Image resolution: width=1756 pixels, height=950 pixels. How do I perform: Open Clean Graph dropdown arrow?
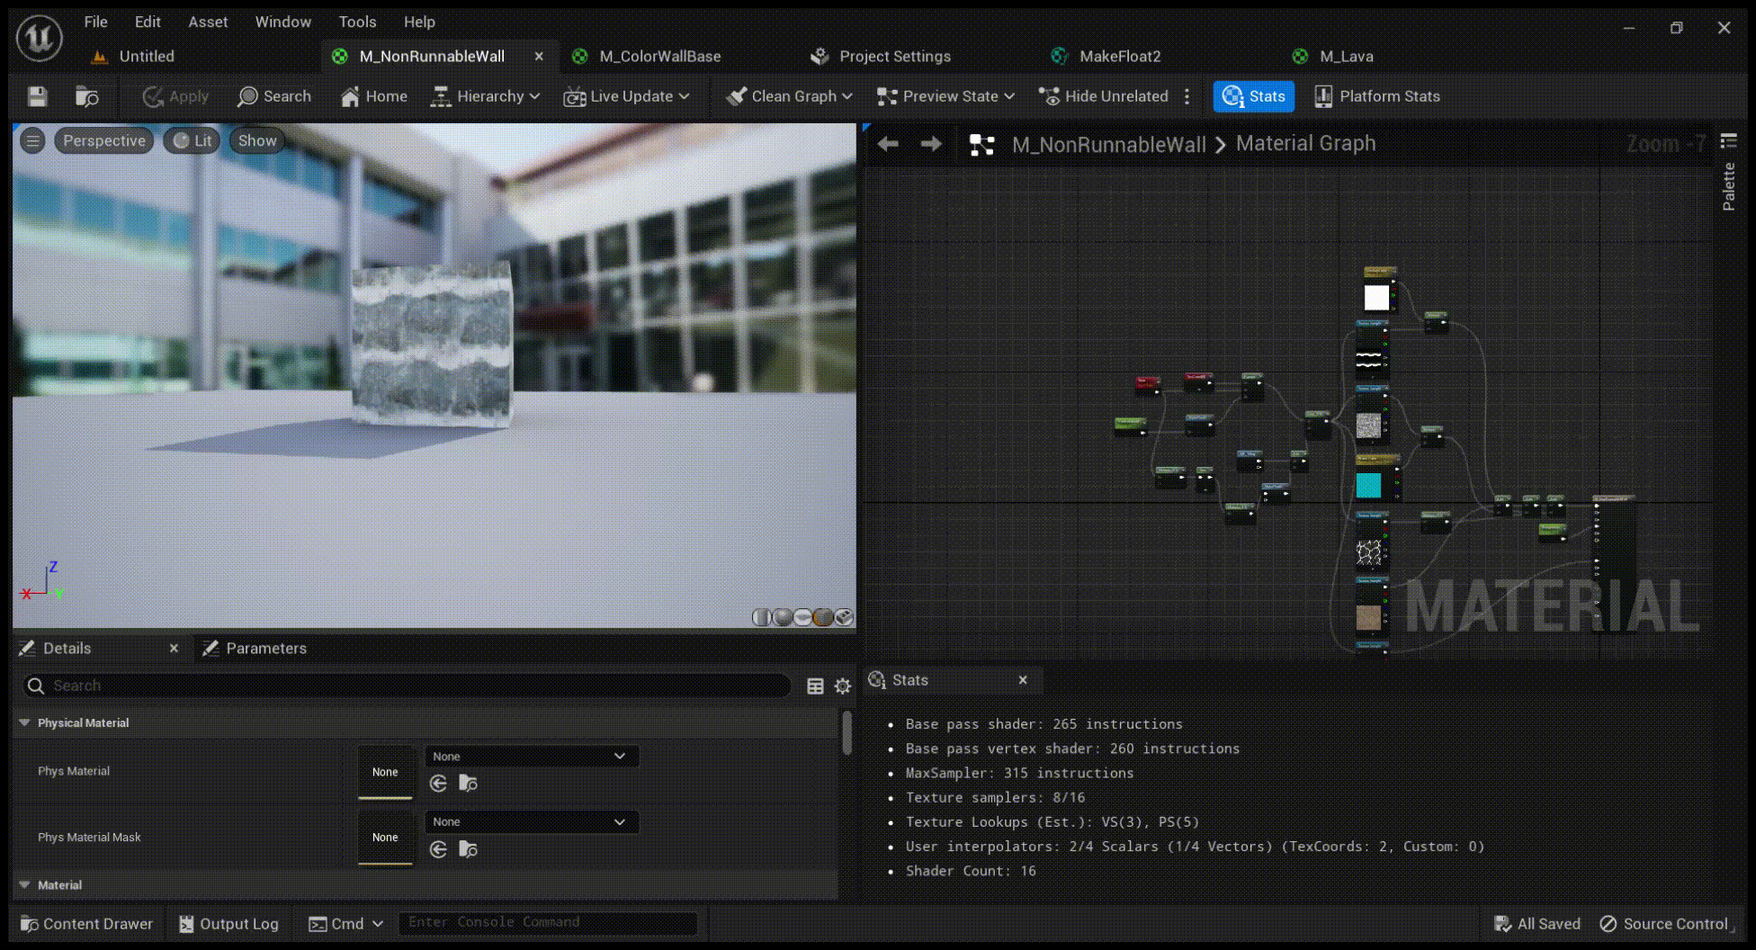[847, 96]
